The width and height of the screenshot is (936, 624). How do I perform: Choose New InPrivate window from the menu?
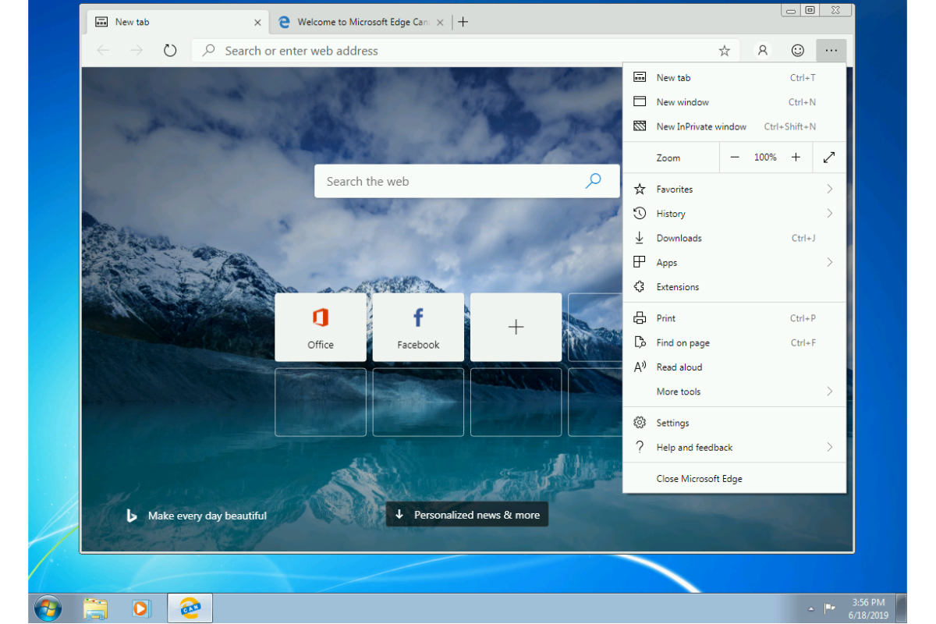coord(700,126)
